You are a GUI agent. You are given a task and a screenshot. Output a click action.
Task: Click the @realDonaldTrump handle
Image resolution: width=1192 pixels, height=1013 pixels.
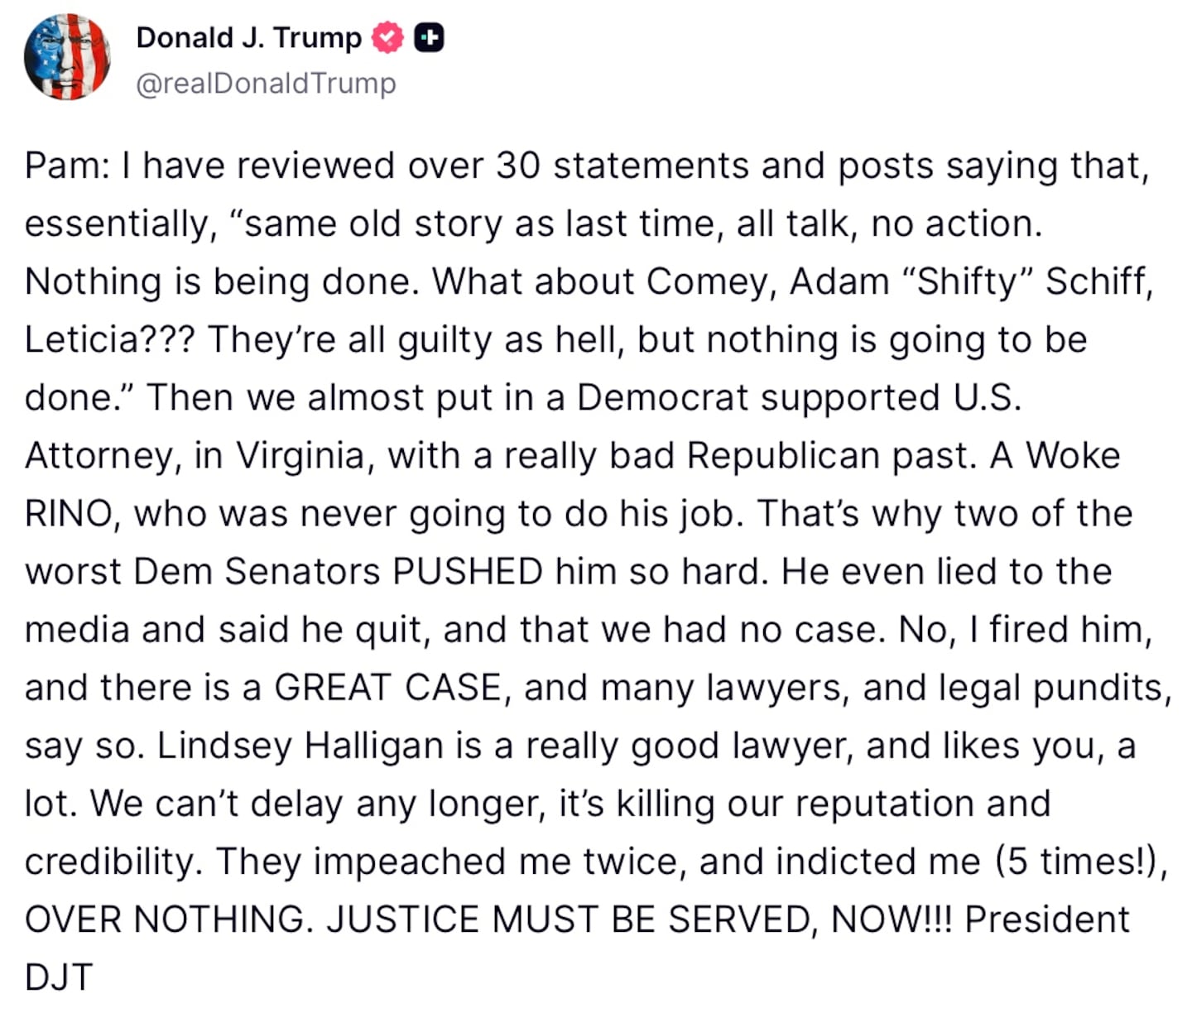coord(266,84)
